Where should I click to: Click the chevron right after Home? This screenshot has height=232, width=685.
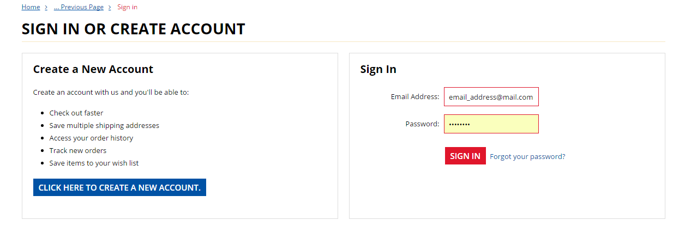pyautogui.click(x=46, y=7)
